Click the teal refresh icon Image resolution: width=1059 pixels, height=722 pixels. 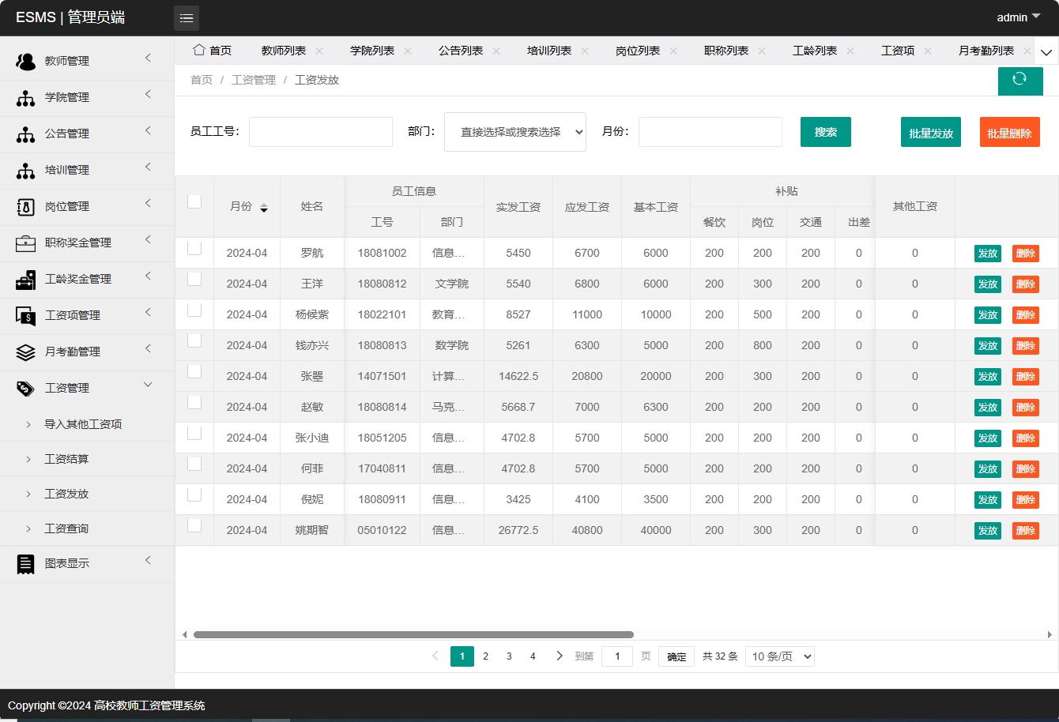point(1020,81)
